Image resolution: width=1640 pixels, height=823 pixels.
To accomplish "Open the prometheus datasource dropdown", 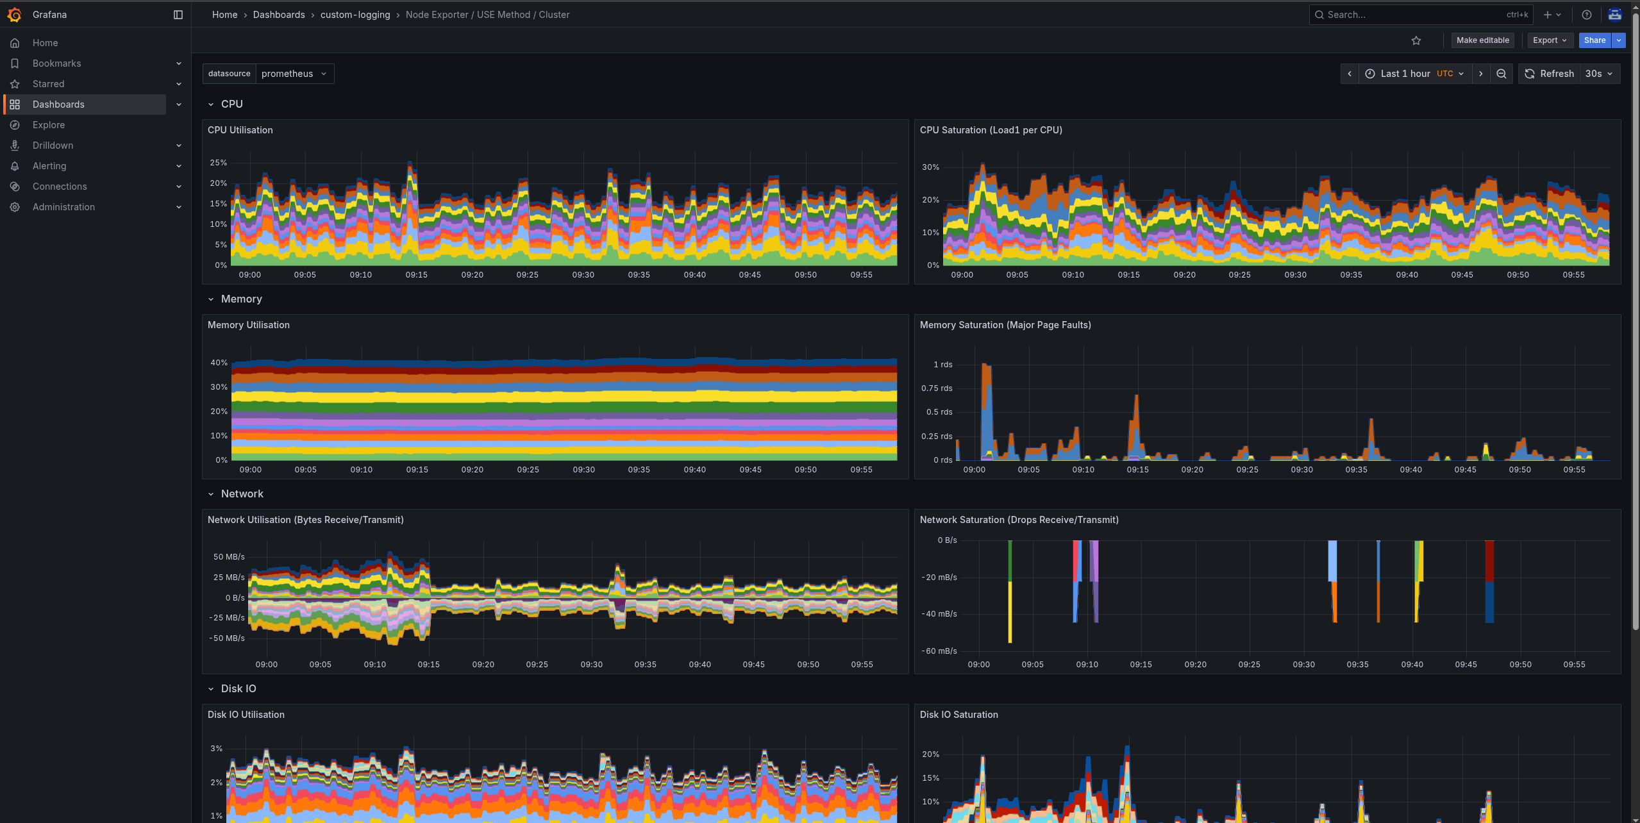I will [x=294, y=73].
